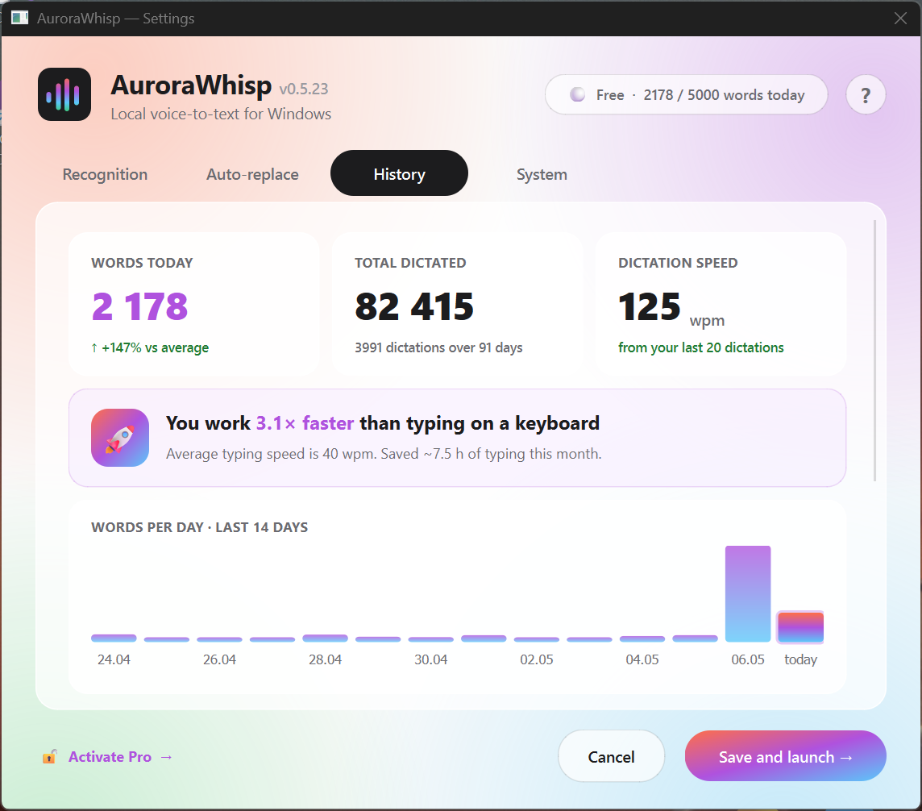This screenshot has width=922, height=811.
Task: Go to the System tab
Action: (x=542, y=174)
